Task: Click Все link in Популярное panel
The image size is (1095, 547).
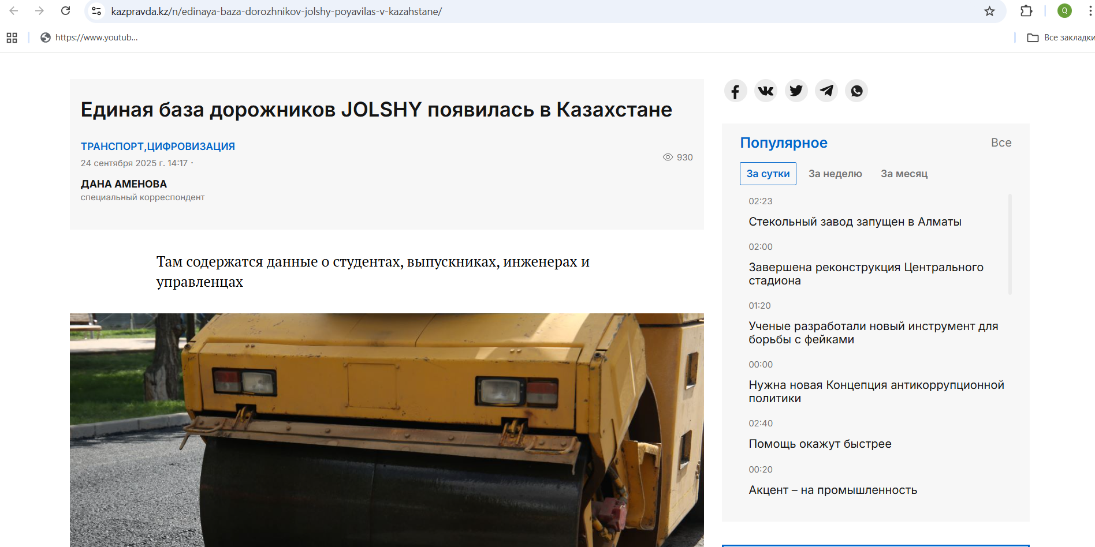Action: tap(1001, 143)
